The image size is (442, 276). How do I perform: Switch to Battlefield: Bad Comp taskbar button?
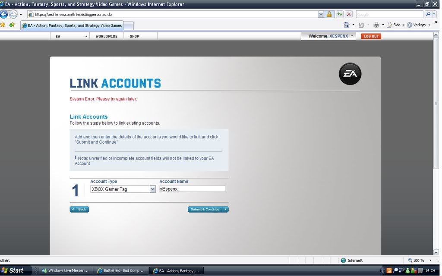click(120, 271)
